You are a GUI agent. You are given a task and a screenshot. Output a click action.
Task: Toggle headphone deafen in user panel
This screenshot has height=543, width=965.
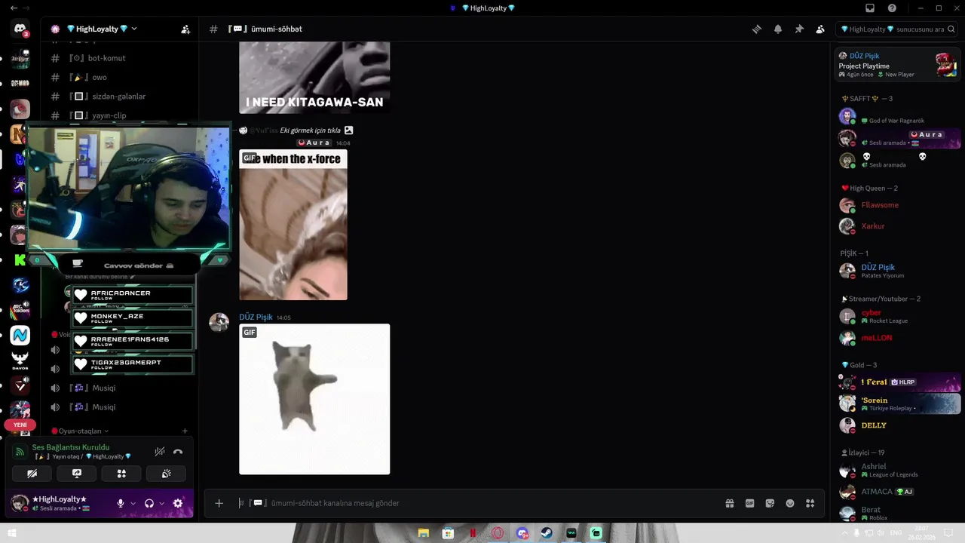[149, 503]
